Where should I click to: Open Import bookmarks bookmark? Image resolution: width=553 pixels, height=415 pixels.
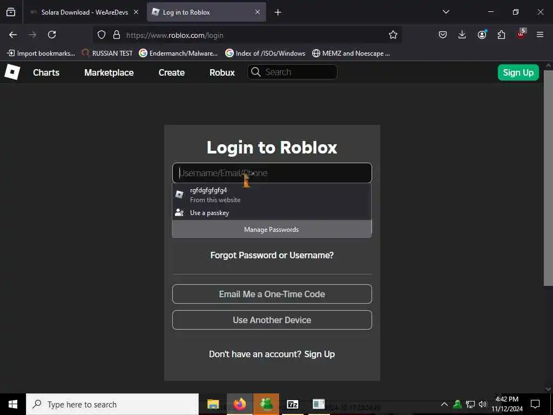(x=41, y=53)
